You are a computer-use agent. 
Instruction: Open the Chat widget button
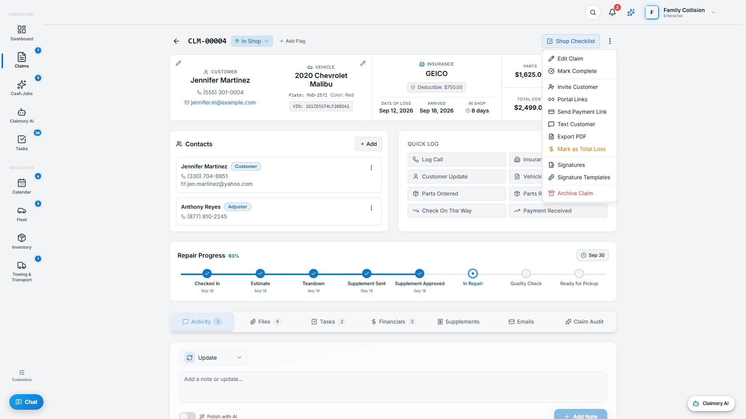click(x=26, y=402)
